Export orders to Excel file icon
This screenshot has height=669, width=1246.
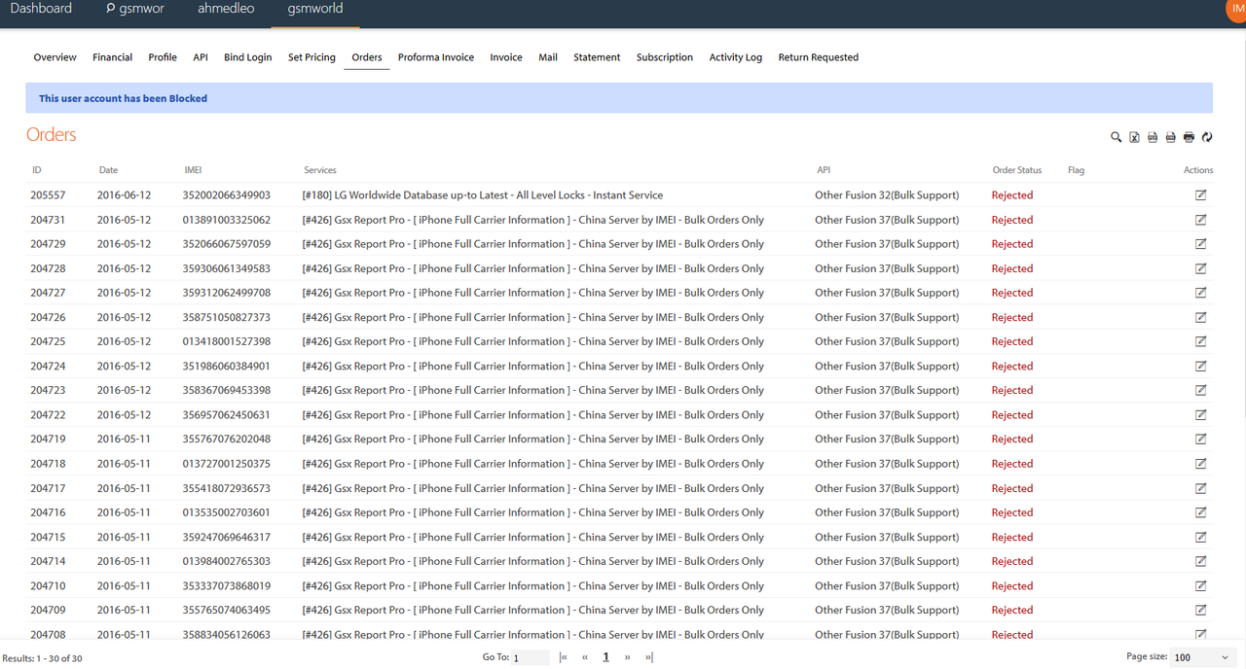[x=1134, y=137]
